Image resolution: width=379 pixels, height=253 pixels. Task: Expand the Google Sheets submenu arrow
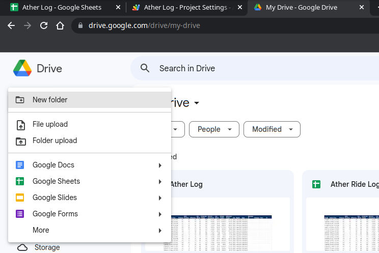coord(160,181)
